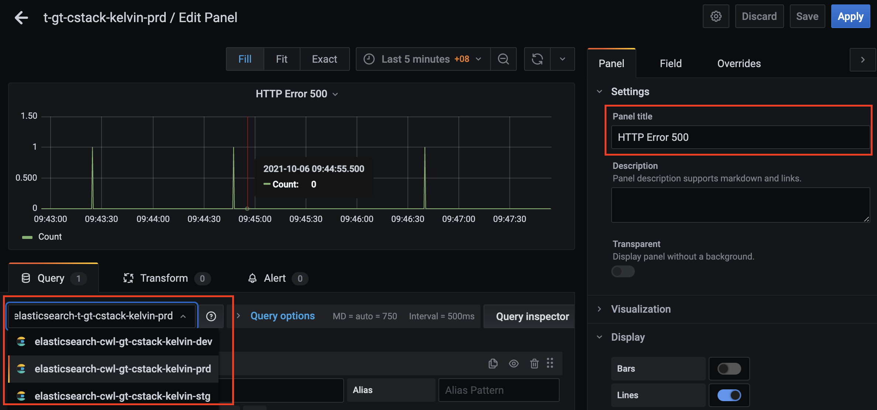Click the Discard button

click(x=759, y=16)
